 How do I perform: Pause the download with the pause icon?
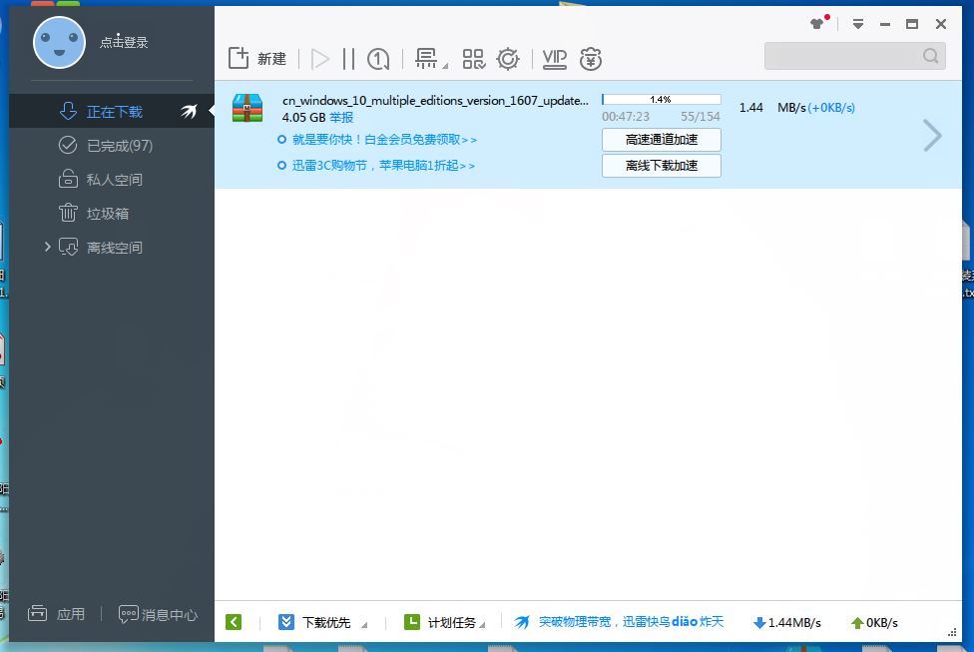pos(348,59)
